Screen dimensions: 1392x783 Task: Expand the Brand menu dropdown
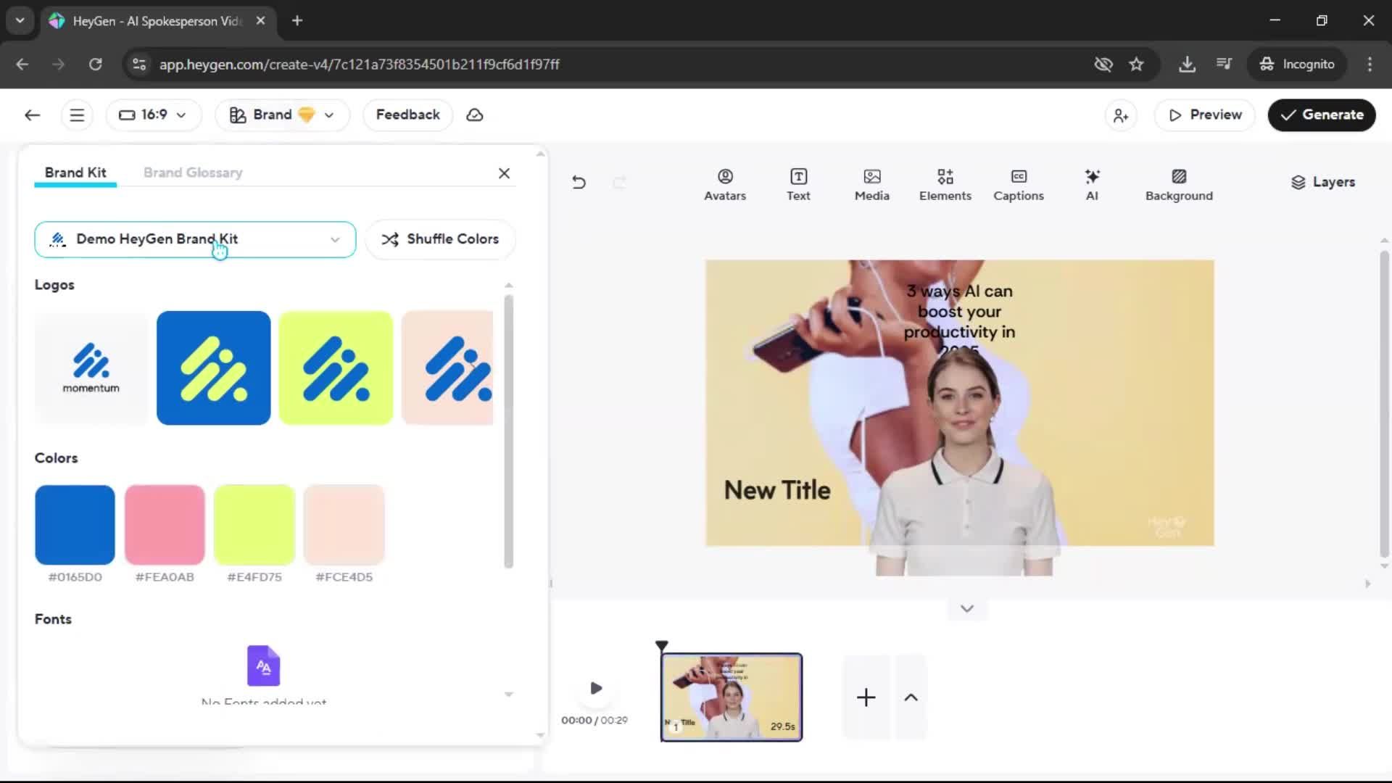[x=282, y=115]
